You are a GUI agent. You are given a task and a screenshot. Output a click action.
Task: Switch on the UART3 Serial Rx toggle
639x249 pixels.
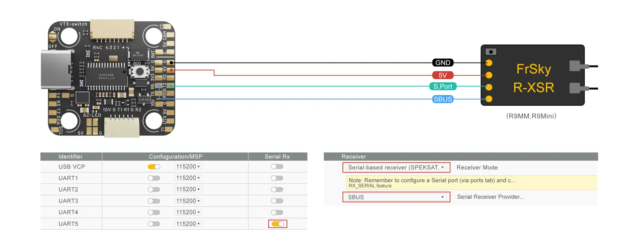pos(277,201)
